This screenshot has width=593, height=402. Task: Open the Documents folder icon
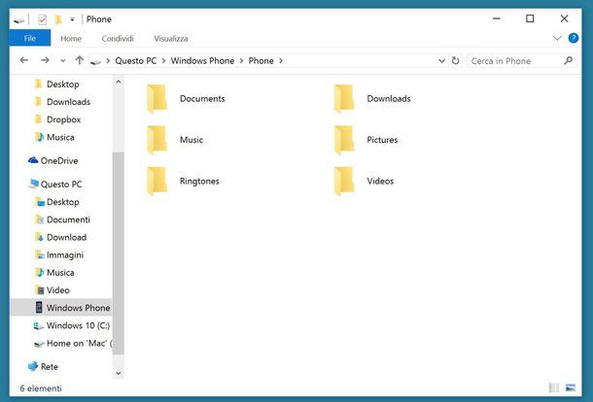point(157,99)
